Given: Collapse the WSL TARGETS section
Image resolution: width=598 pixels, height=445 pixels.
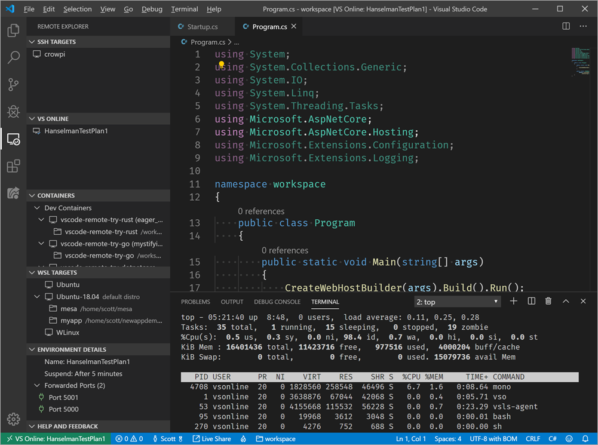Looking at the screenshot, I should [x=32, y=272].
